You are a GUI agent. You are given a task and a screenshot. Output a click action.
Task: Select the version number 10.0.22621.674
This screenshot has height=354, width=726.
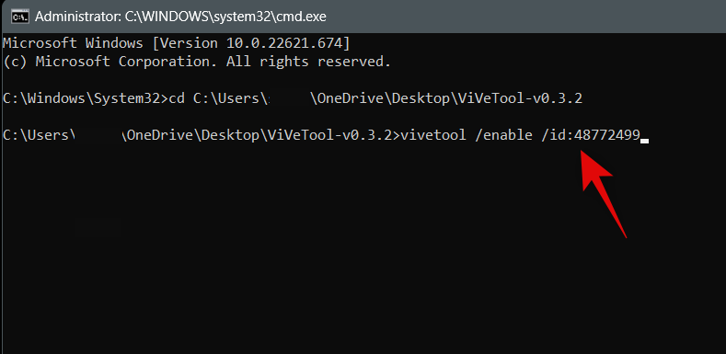[x=283, y=44]
